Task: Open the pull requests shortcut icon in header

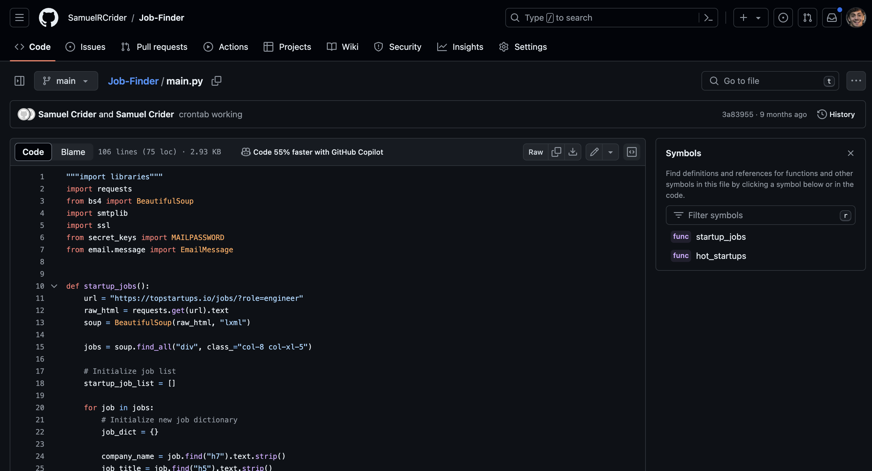Action: (807, 18)
